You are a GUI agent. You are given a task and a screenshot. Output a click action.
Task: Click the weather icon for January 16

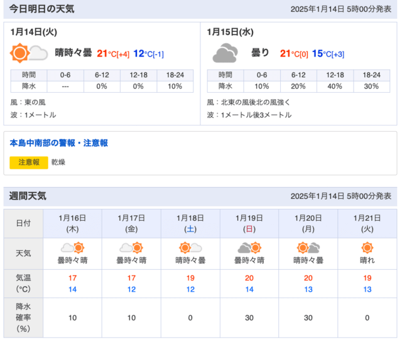click(x=72, y=247)
